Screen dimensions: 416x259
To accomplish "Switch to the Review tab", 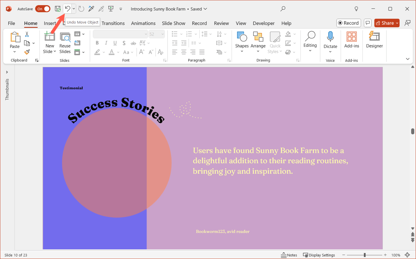I will pos(221,23).
